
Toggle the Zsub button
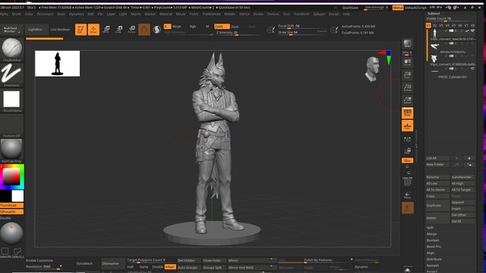235,27
